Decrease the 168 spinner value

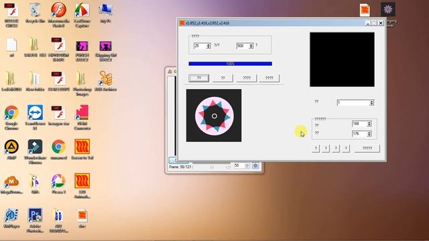tap(369, 125)
